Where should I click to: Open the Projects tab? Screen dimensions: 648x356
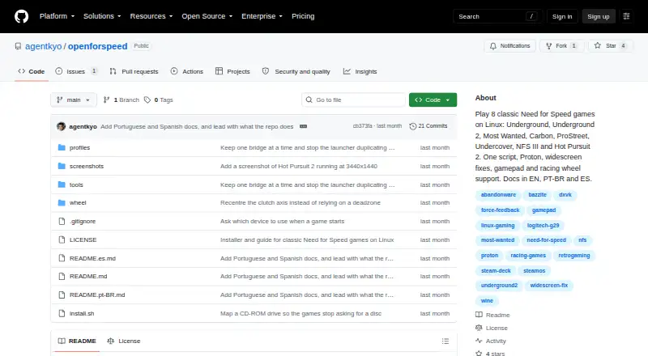tap(232, 71)
